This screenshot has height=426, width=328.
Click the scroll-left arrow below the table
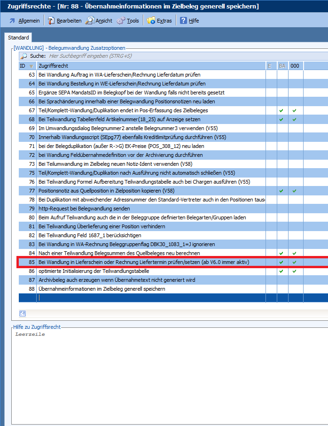point(23,314)
